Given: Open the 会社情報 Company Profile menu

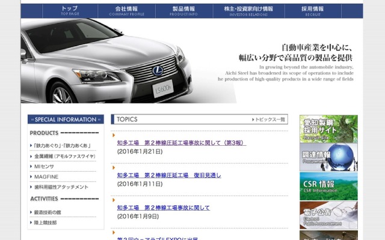Looking at the screenshot, I should (126, 11).
